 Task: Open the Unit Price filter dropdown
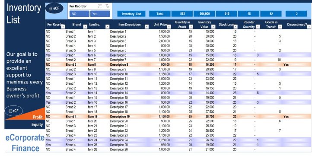coord(169,26)
